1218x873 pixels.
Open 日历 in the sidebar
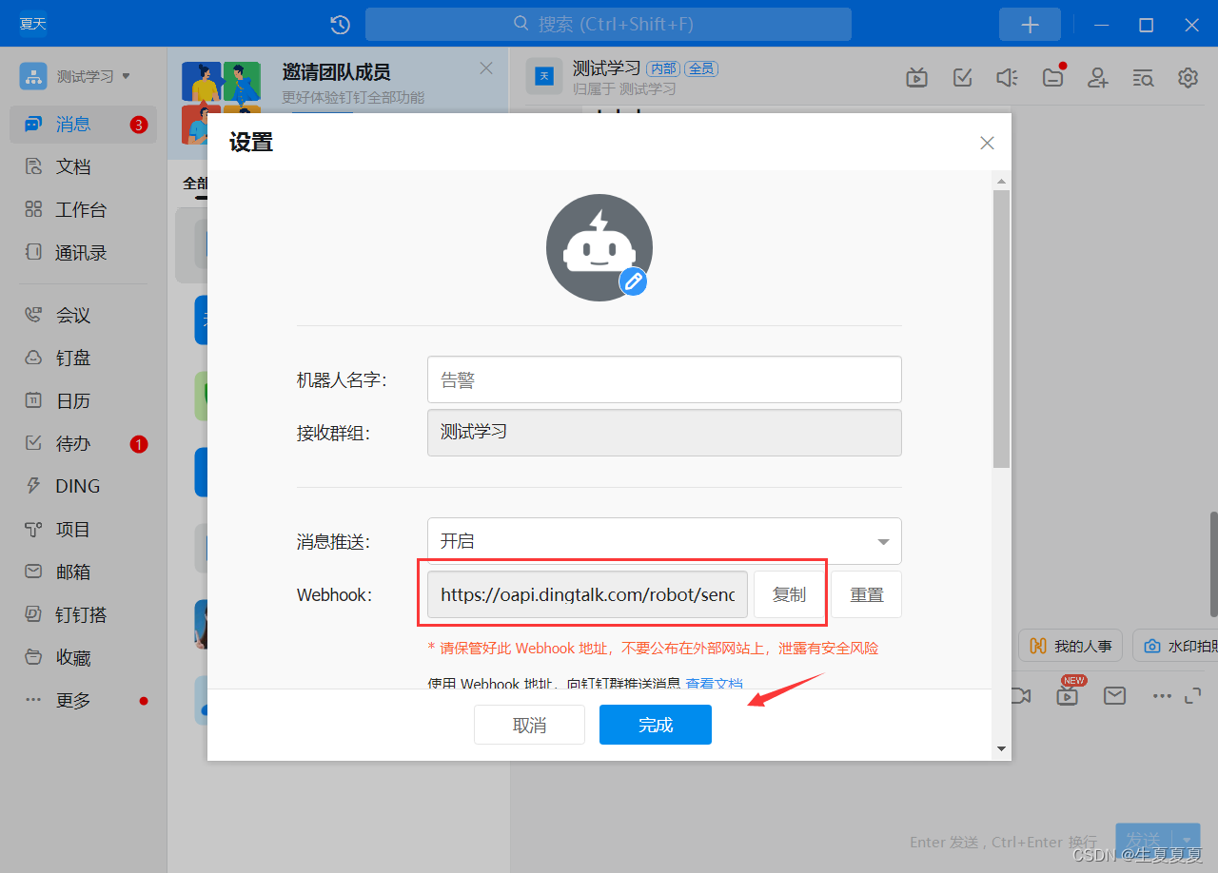pyautogui.click(x=83, y=400)
